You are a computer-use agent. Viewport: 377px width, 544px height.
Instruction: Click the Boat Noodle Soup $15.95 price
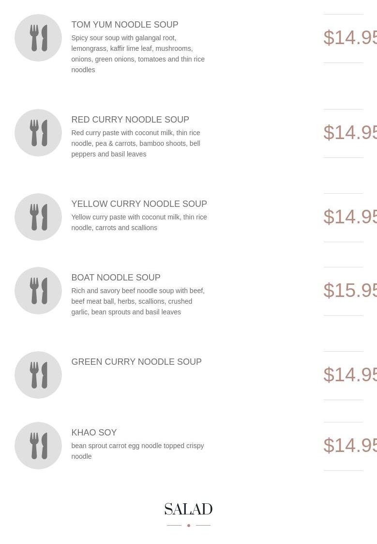click(x=350, y=291)
